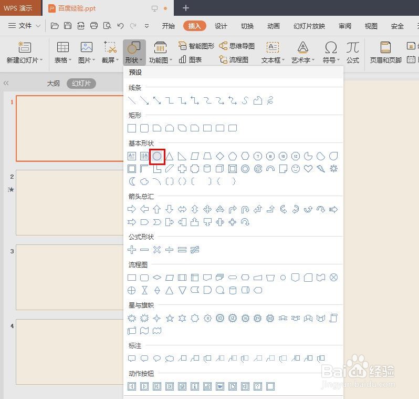
Task: Select the five-point star shape
Action: pos(170,318)
